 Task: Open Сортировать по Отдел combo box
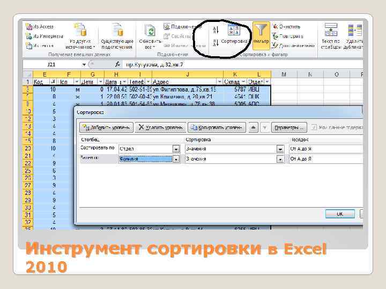point(150,149)
